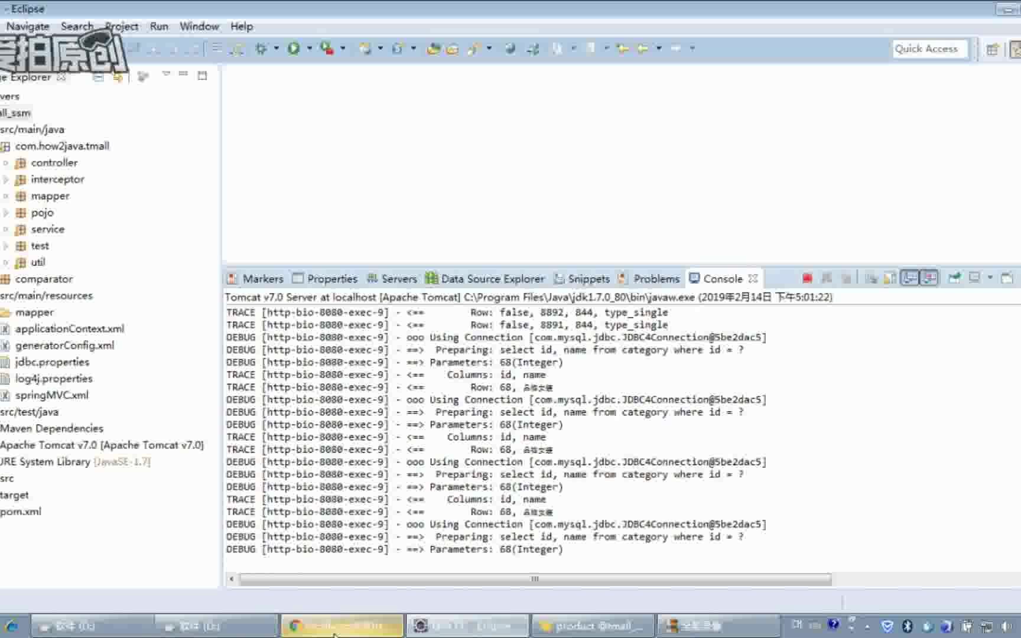This screenshot has width=1021, height=638.
Task: Click the green Run button in toolbar
Action: click(x=294, y=48)
